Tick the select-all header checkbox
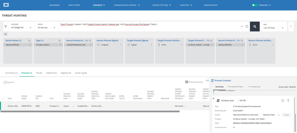The height and width of the screenshot is (133, 297). click(x=3, y=98)
